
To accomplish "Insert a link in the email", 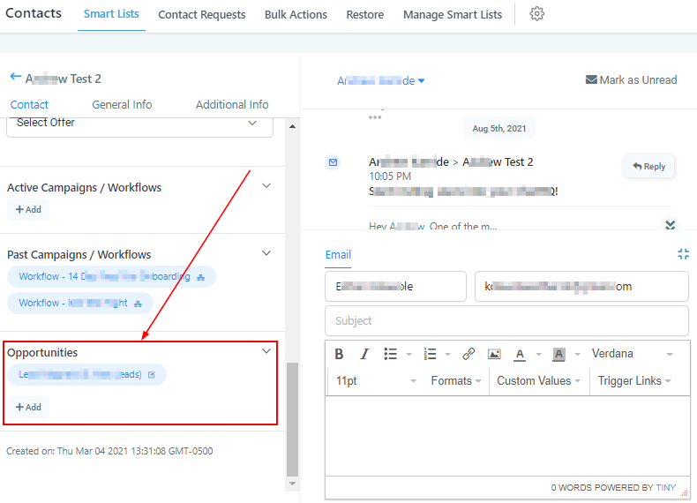I will pyautogui.click(x=468, y=354).
